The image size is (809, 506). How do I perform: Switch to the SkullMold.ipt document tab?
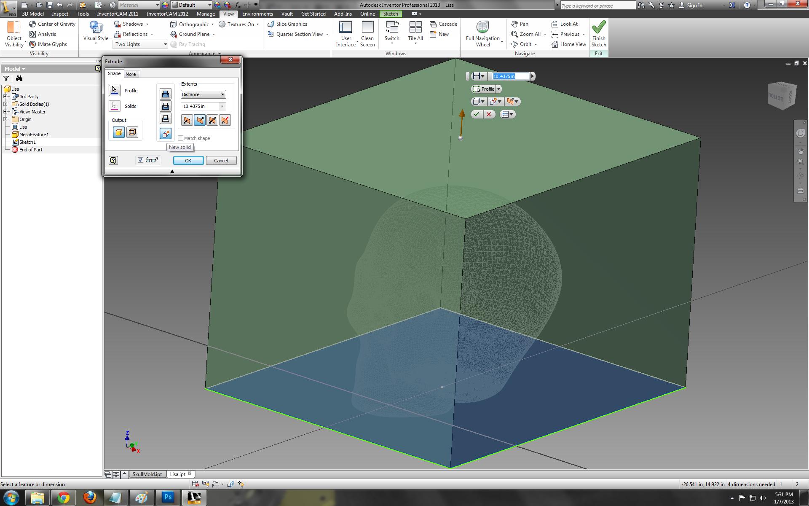147,474
